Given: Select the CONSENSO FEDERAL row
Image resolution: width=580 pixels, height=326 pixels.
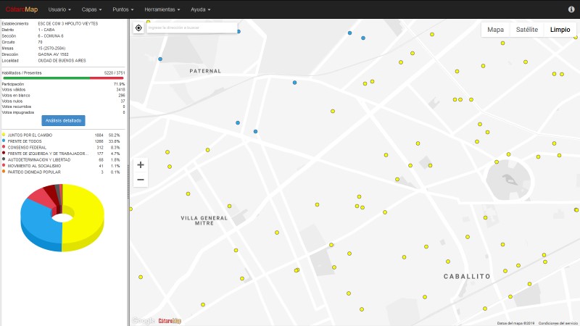Looking at the screenshot, I should tap(63, 148).
